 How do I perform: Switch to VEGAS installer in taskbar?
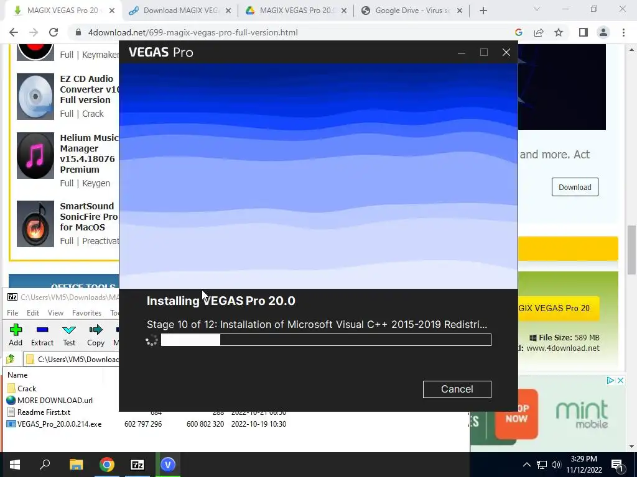tap(168, 465)
